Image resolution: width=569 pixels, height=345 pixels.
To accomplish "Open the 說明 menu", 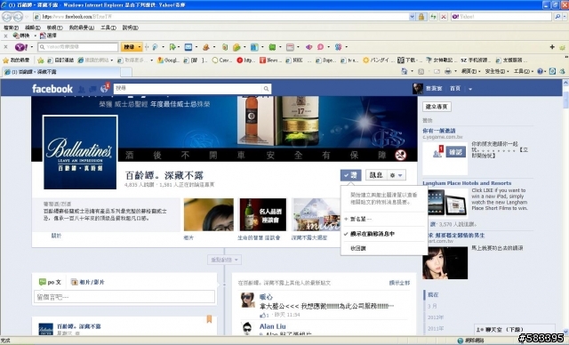I will [x=130, y=28].
